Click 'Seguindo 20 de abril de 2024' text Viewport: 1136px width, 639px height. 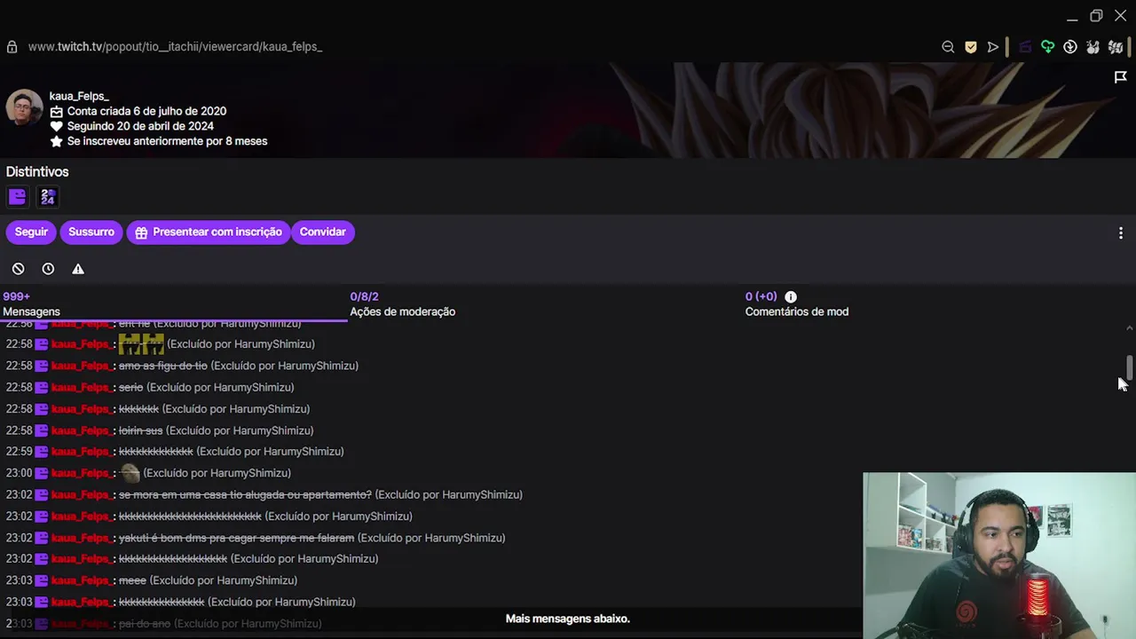click(x=140, y=127)
